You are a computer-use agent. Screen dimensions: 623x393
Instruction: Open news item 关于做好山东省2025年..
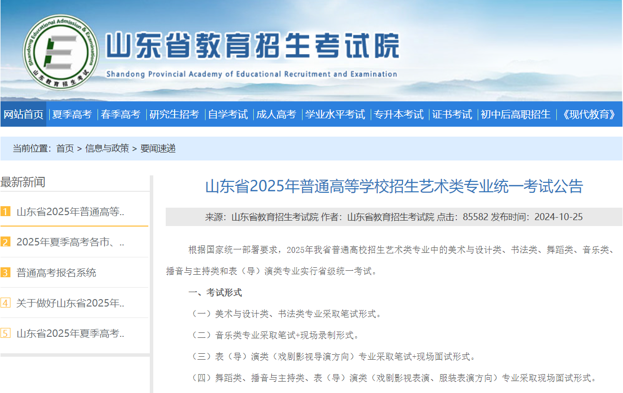(70, 303)
